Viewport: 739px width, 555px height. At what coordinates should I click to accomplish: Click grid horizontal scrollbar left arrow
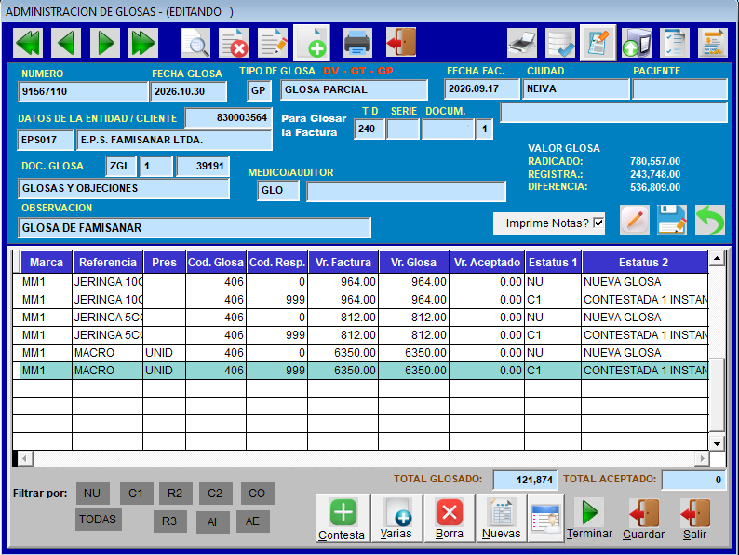pos(24,458)
